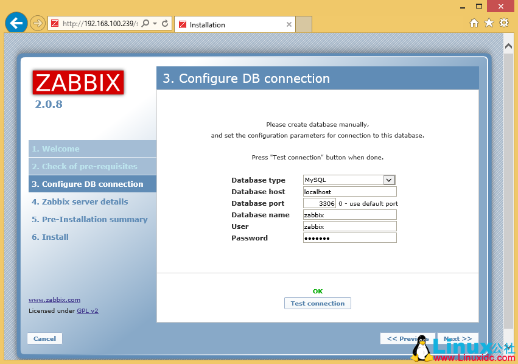Viewport: 518px width, 364px height.
Task: Click the ZABBIX logo
Action: tap(78, 83)
